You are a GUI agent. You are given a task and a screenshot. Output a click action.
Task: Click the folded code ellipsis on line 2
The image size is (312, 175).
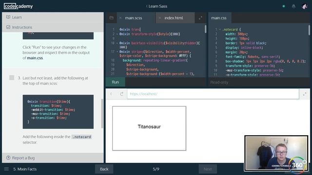pyautogui.click(x=175, y=34)
